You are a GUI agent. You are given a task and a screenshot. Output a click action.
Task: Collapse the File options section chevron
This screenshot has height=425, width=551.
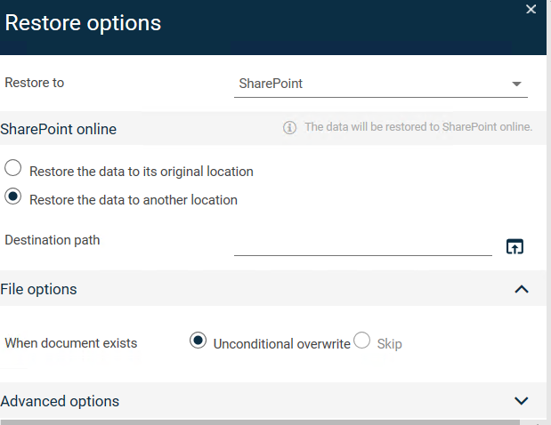(x=522, y=289)
